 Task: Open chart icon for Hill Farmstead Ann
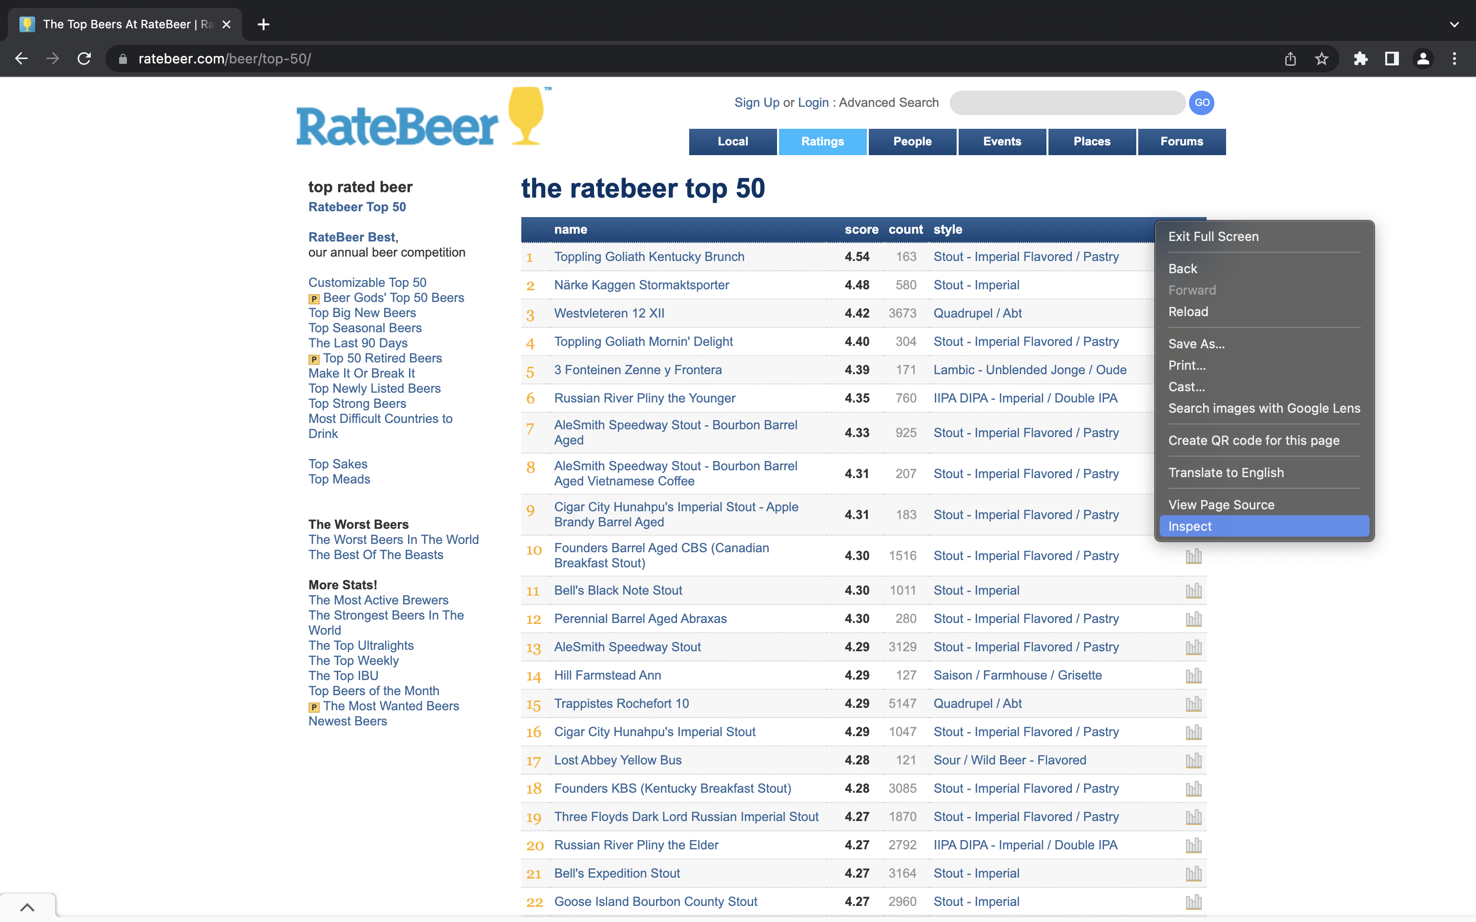(1193, 676)
